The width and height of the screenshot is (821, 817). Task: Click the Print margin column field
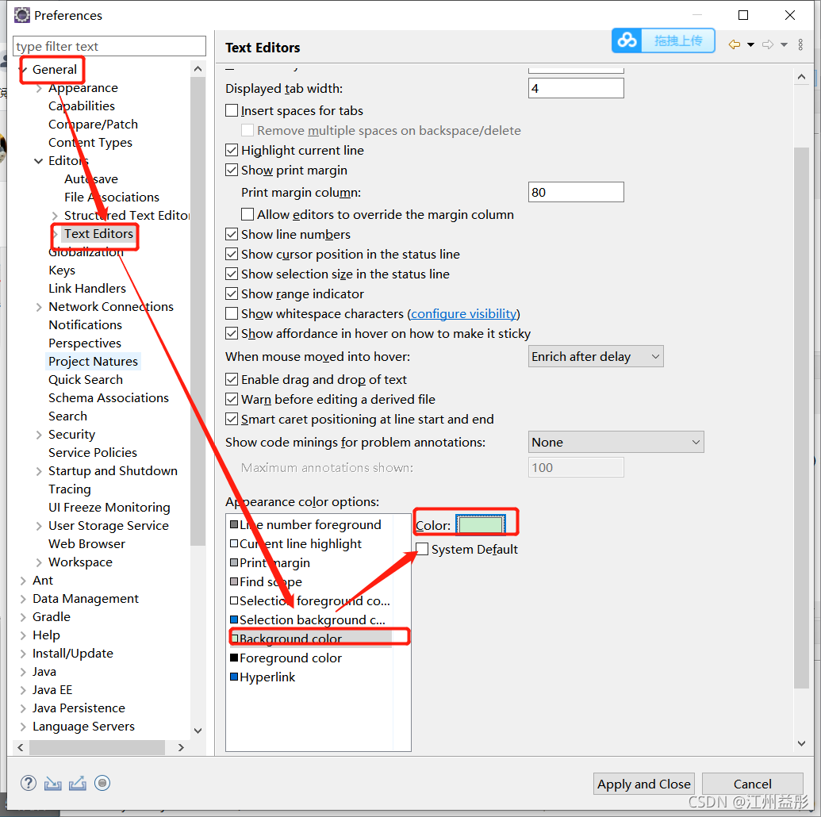coord(576,192)
